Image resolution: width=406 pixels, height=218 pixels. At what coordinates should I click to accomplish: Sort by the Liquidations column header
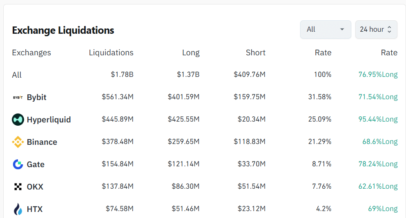pos(111,52)
